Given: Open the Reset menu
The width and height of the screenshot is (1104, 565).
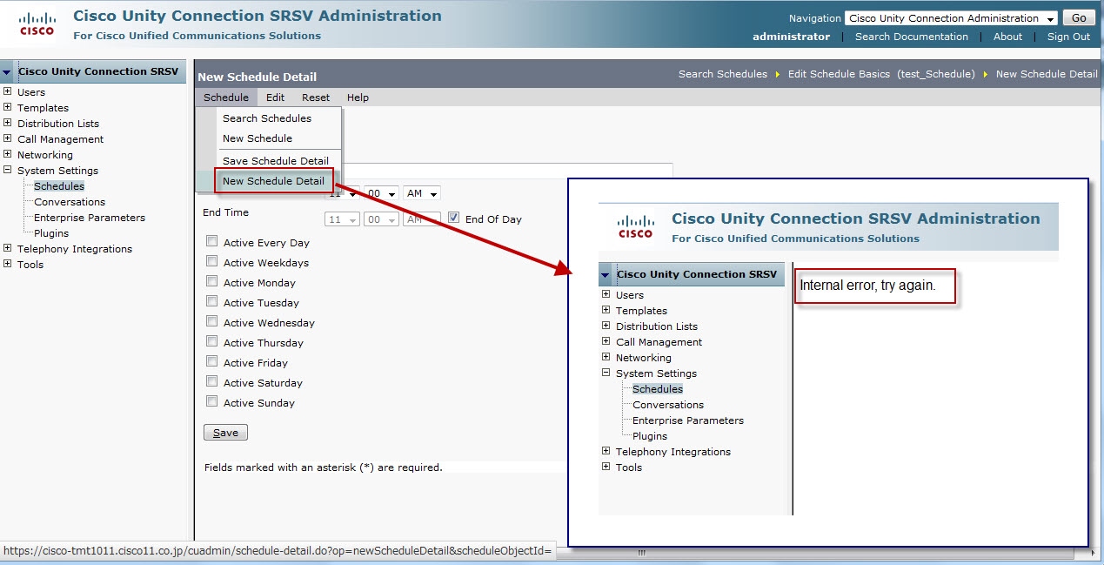Looking at the screenshot, I should 316,98.
